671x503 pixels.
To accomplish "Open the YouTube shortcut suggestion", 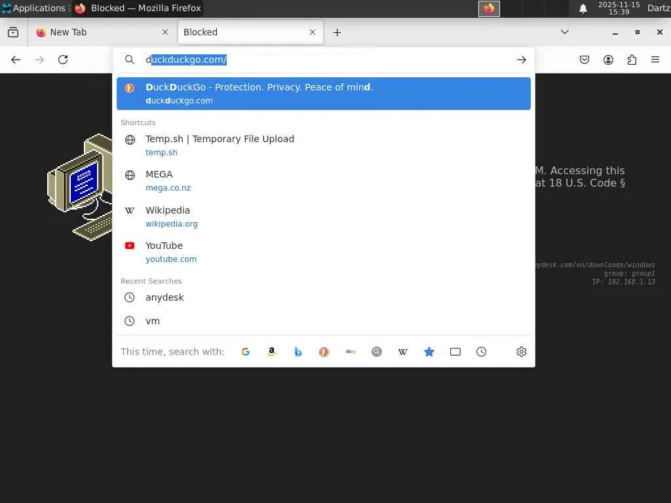I will [x=324, y=252].
